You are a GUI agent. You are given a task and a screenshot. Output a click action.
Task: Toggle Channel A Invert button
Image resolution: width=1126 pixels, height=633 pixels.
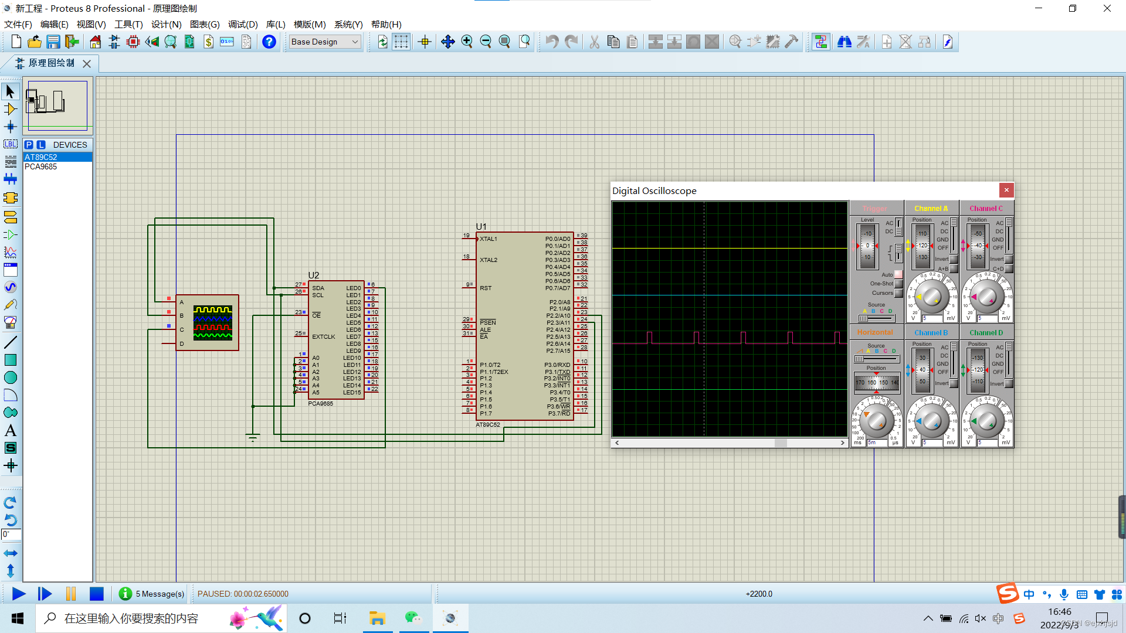click(954, 259)
